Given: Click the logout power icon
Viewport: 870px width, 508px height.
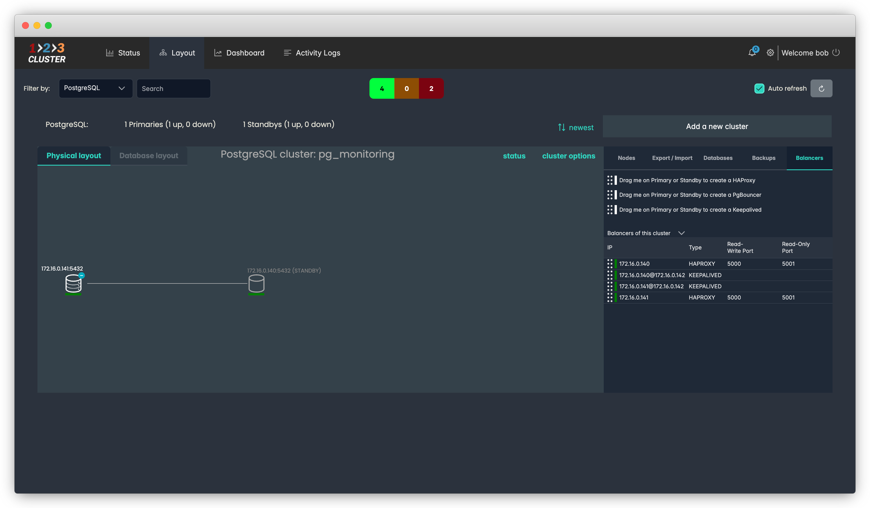Looking at the screenshot, I should (x=836, y=53).
